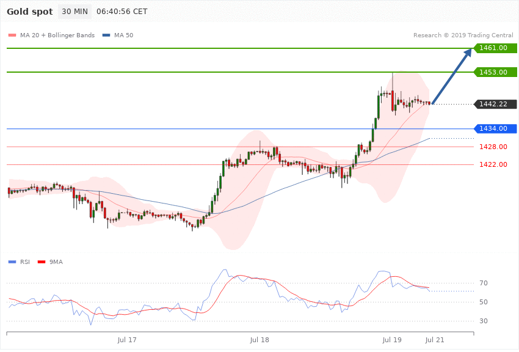Viewport: 519px width, 352px height.
Task: Select the 1428.00 red support label
Action: pyautogui.click(x=493, y=147)
